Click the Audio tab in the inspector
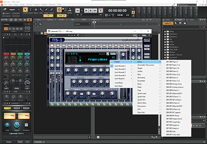The image size is (207, 144). point(20,142)
